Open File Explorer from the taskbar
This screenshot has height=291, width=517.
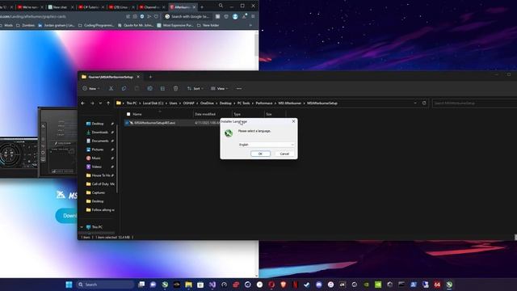pyautogui.click(x=188, y=285)
